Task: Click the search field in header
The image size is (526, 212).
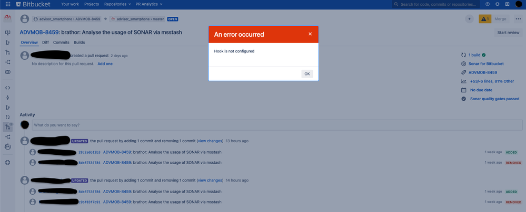Action: [436, 4]
